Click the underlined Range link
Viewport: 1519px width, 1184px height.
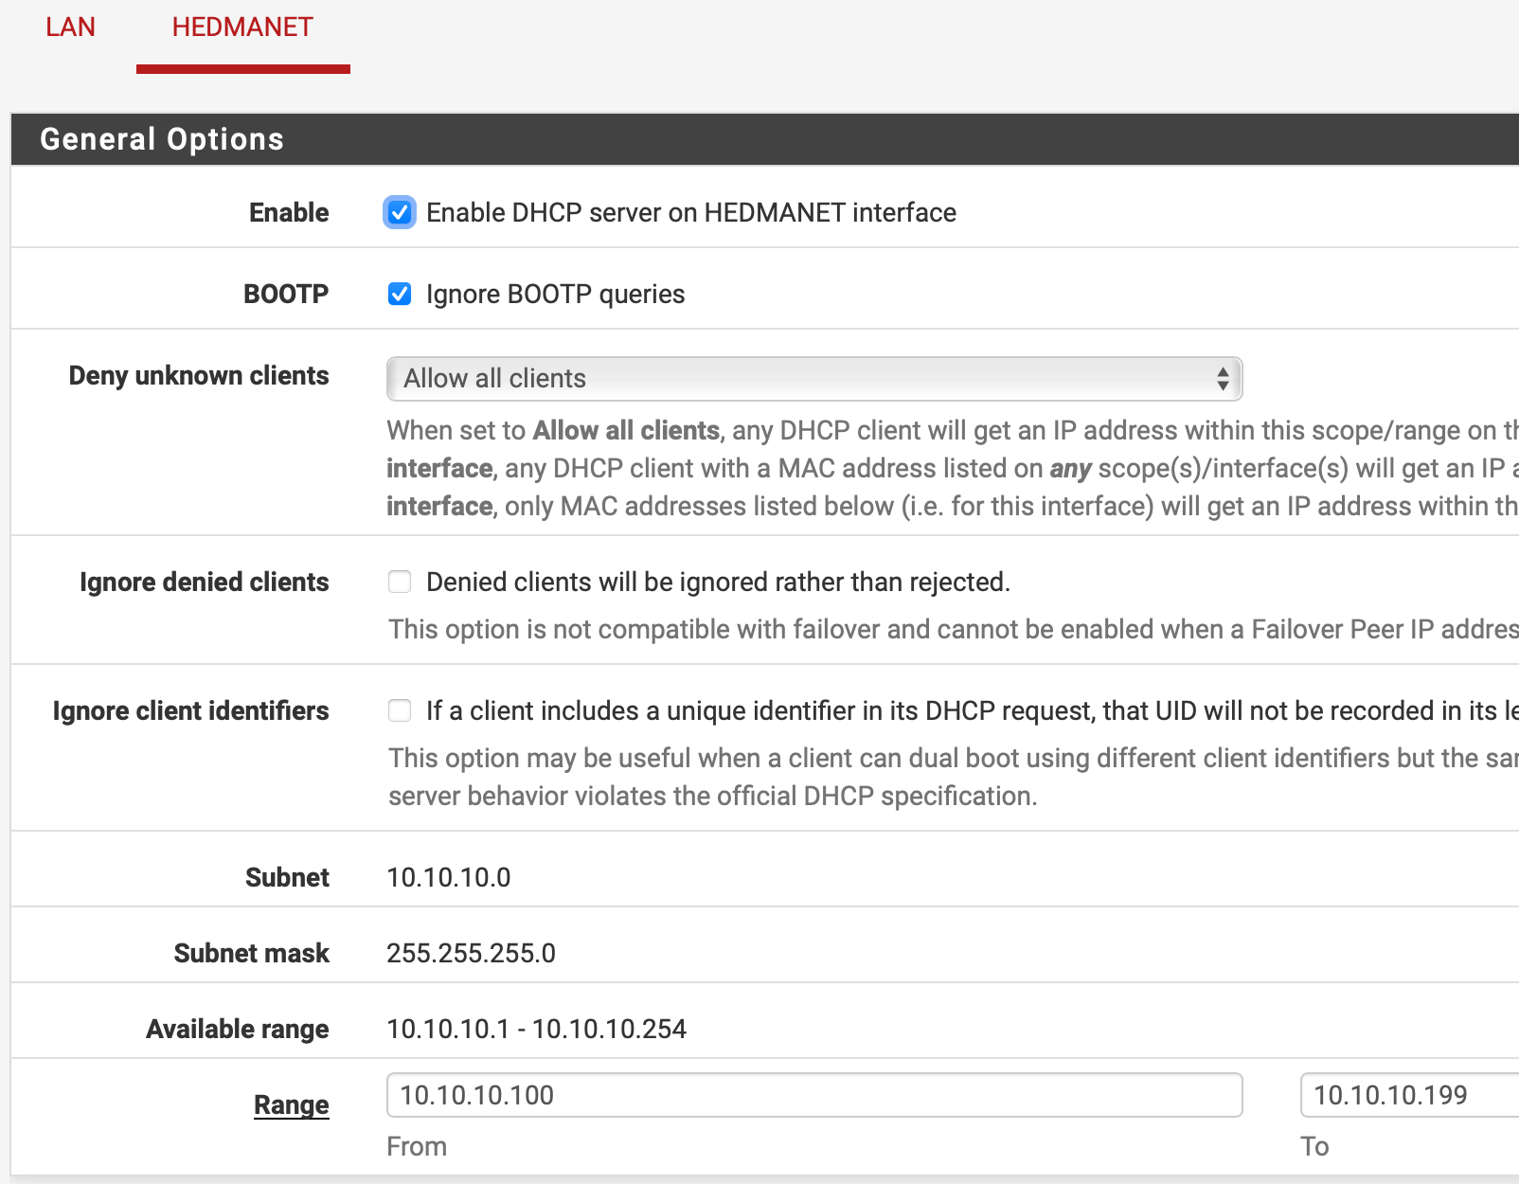click(291, 1104)
